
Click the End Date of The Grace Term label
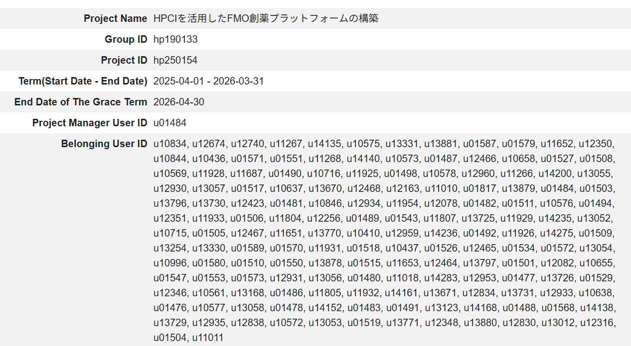(81, 102)
